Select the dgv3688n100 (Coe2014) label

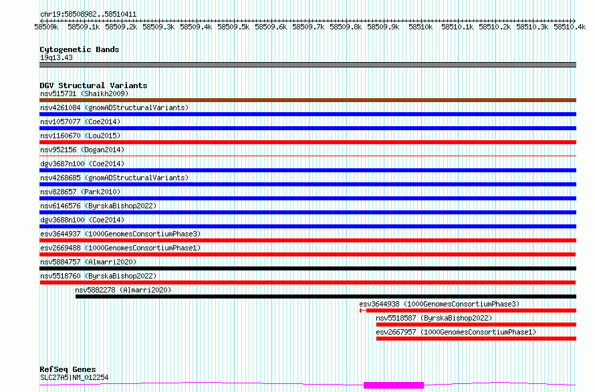click(82, 220)
